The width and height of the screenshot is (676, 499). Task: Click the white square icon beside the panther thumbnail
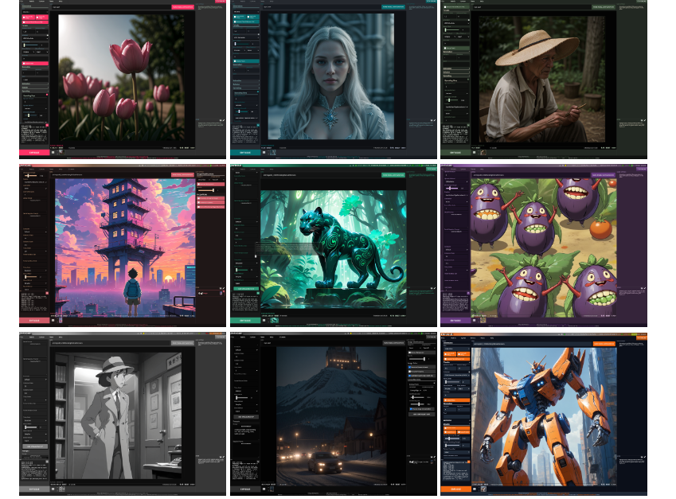(264, 321)
